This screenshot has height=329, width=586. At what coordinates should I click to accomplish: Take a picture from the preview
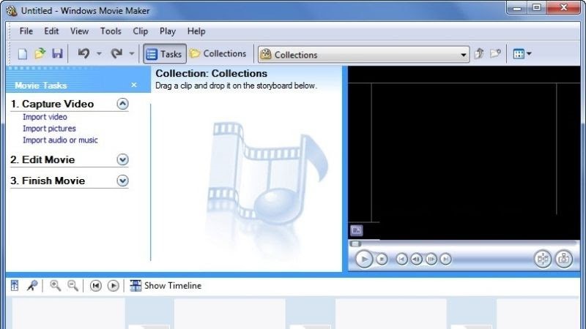(564, 259)
